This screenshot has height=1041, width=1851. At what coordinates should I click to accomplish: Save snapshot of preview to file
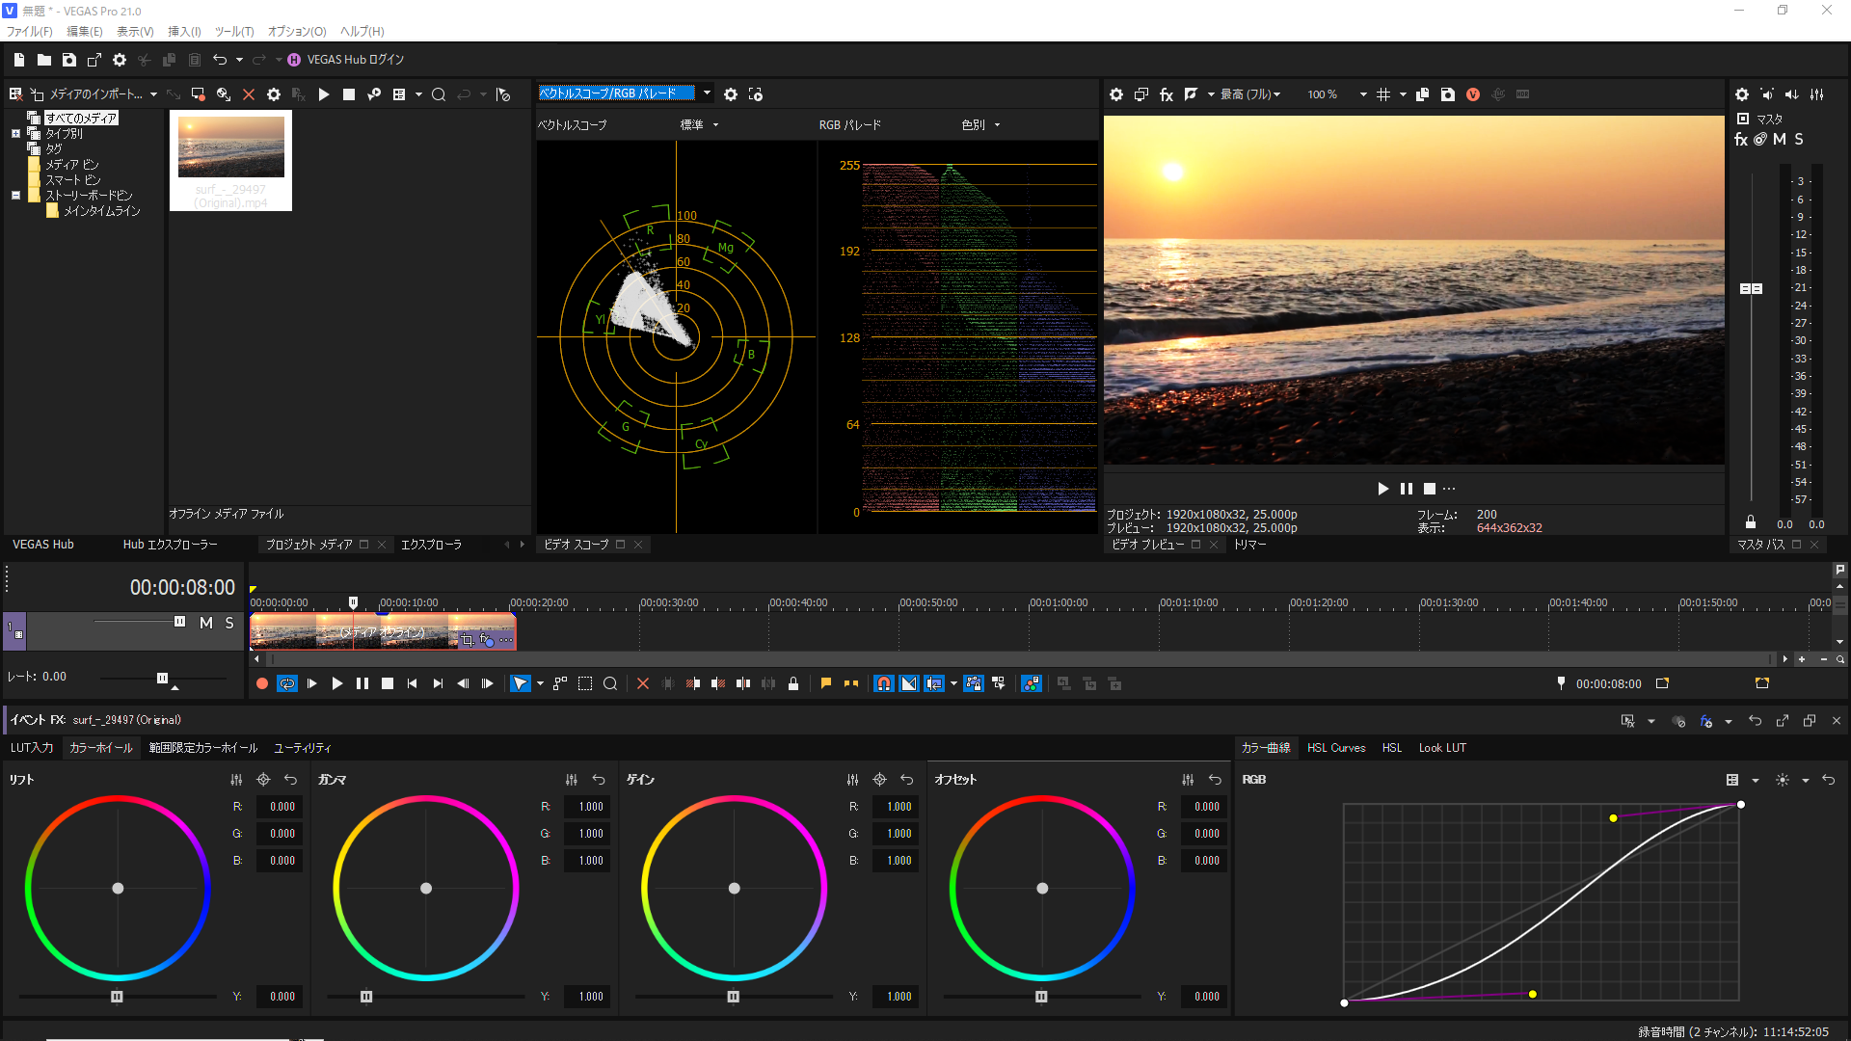coord(1447,94)
